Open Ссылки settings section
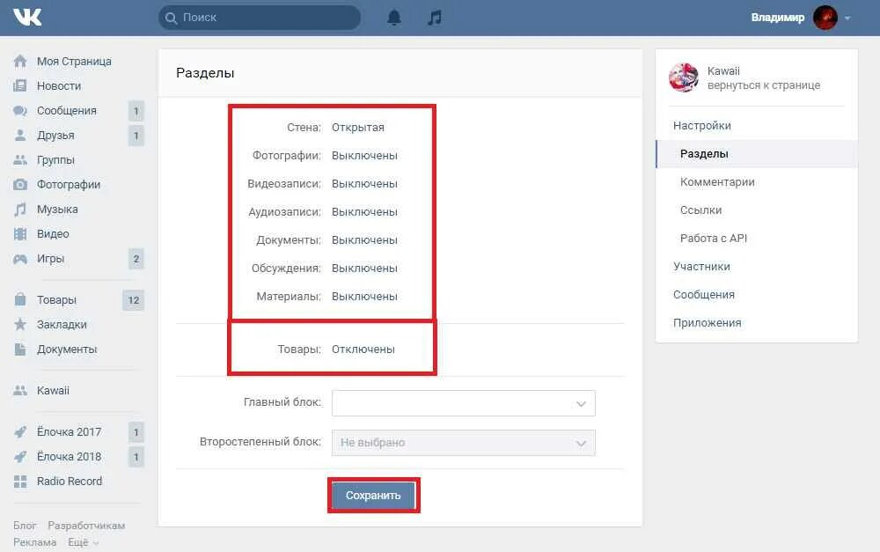The image size is (880, 552). click(757, 210)
